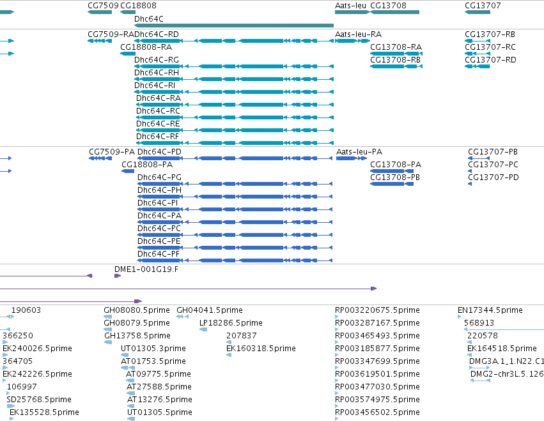Select protein CG13707-PC
544x422 pixels.
coord(470,171)
